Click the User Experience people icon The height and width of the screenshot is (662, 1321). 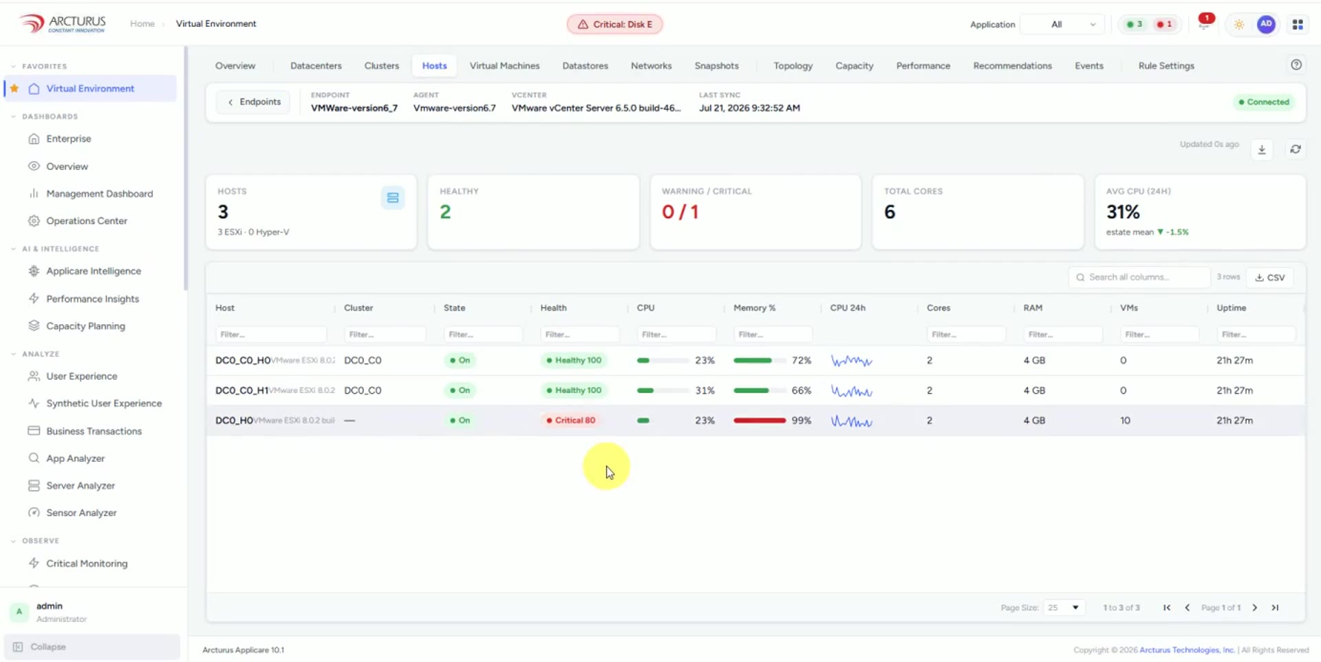[x=34, y=376]
